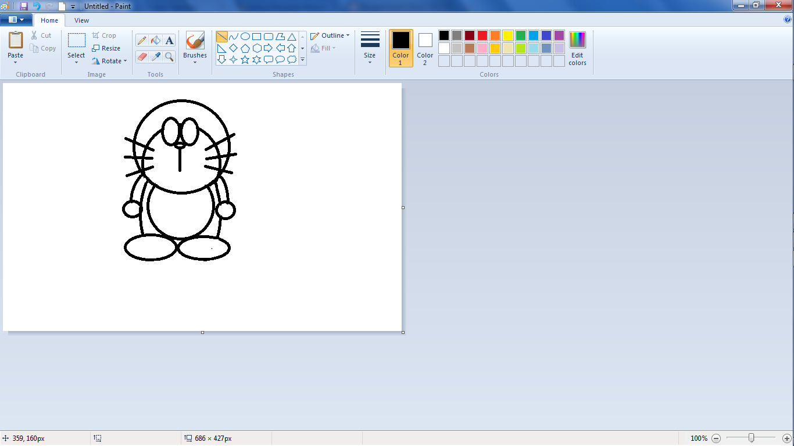The image size is (794, 446).
Task: Select the Fill with color bucket tool
Action: coord(155,40)
